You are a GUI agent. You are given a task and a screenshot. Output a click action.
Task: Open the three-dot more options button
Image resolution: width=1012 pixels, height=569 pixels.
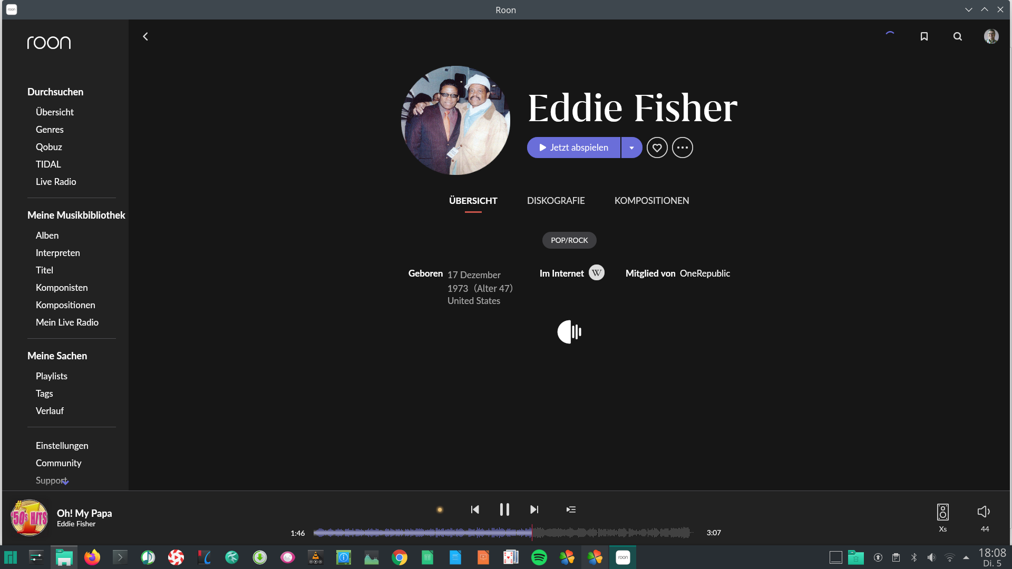click(683, 148)
